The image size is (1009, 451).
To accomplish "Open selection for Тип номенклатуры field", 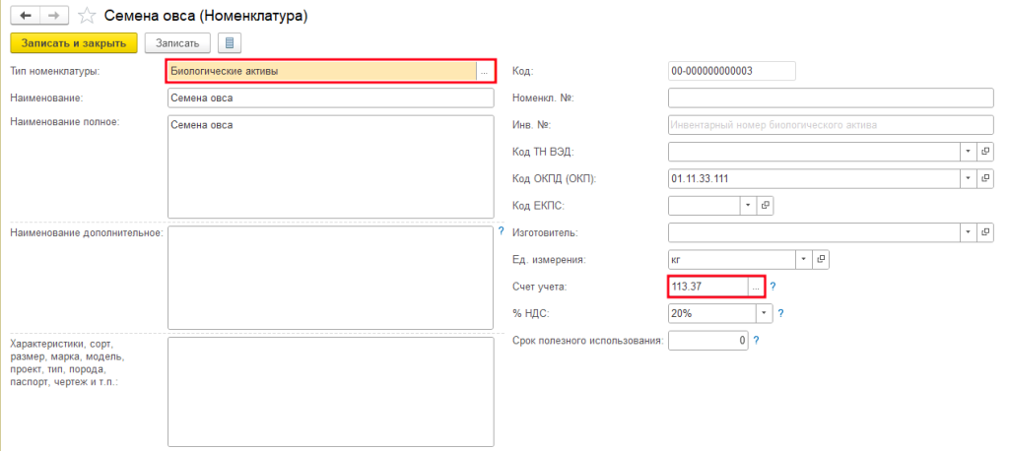I will (x=484, y=71).
